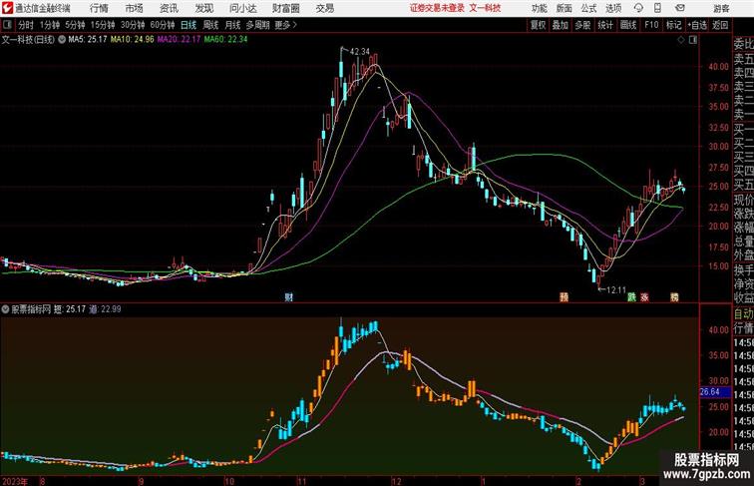Open the 选项 menu
The image size is (754, 486).
click(x=613, y=8)
